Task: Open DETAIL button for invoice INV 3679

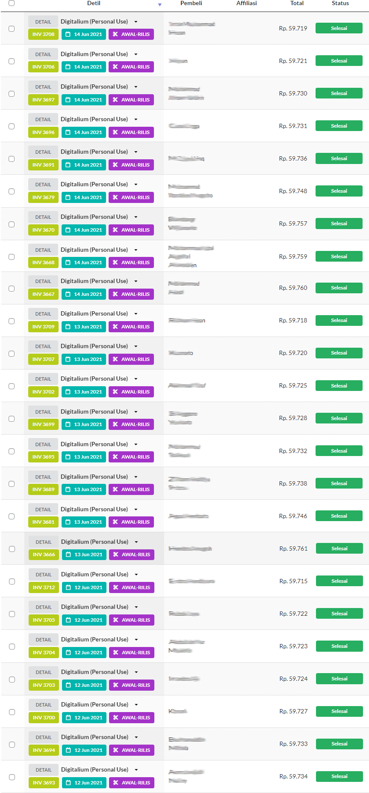Action: click(43, 185)
